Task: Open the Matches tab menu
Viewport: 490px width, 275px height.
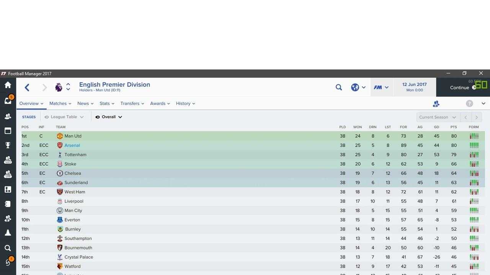Action: click(x=60, y=104)
